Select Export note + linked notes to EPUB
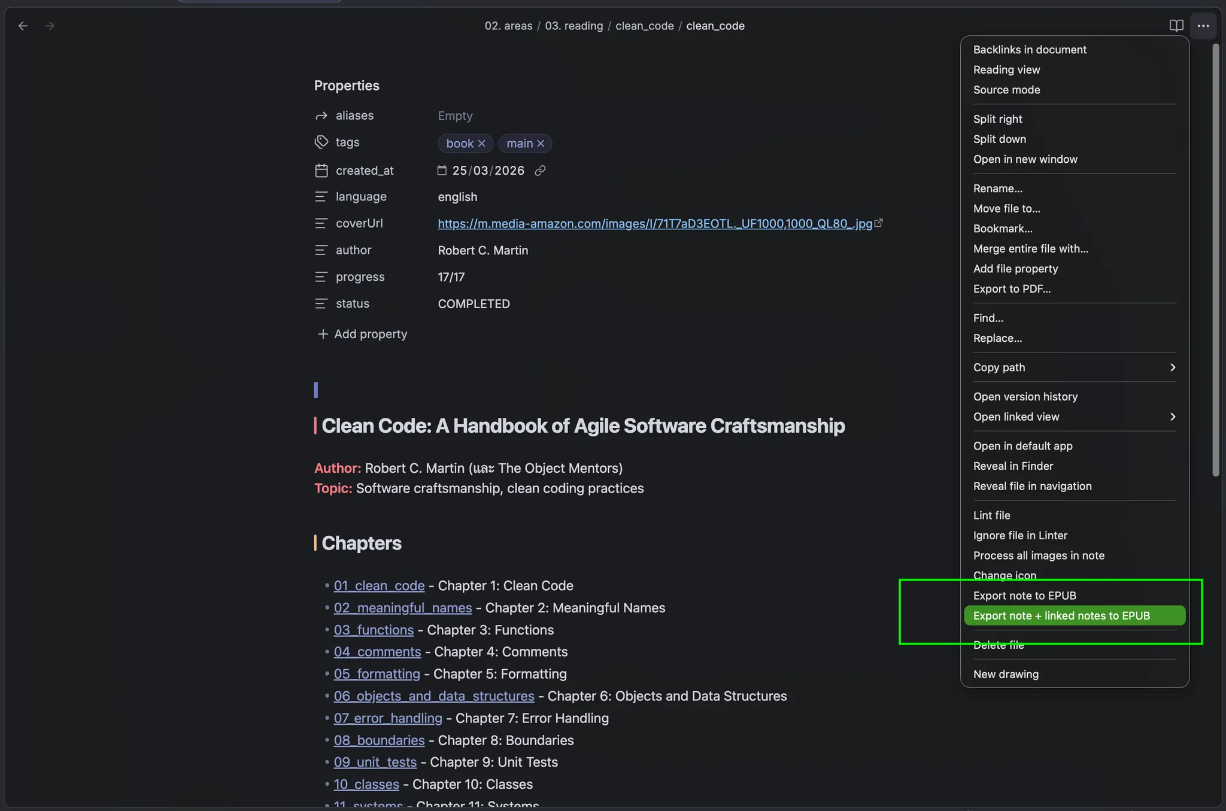 pos(1075,616)
